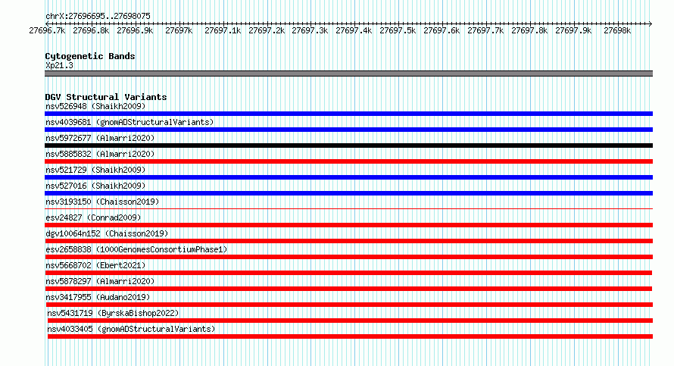Screen dimensions: 674x366
Task: Open variant nsv521729 (Shaikh2009) label
Action: pos(95,170)
